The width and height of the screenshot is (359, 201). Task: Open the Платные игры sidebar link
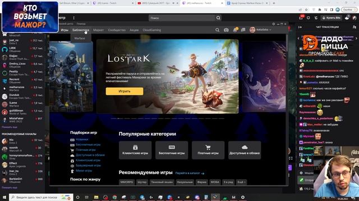pyautogui.click(x=85, y=150)
